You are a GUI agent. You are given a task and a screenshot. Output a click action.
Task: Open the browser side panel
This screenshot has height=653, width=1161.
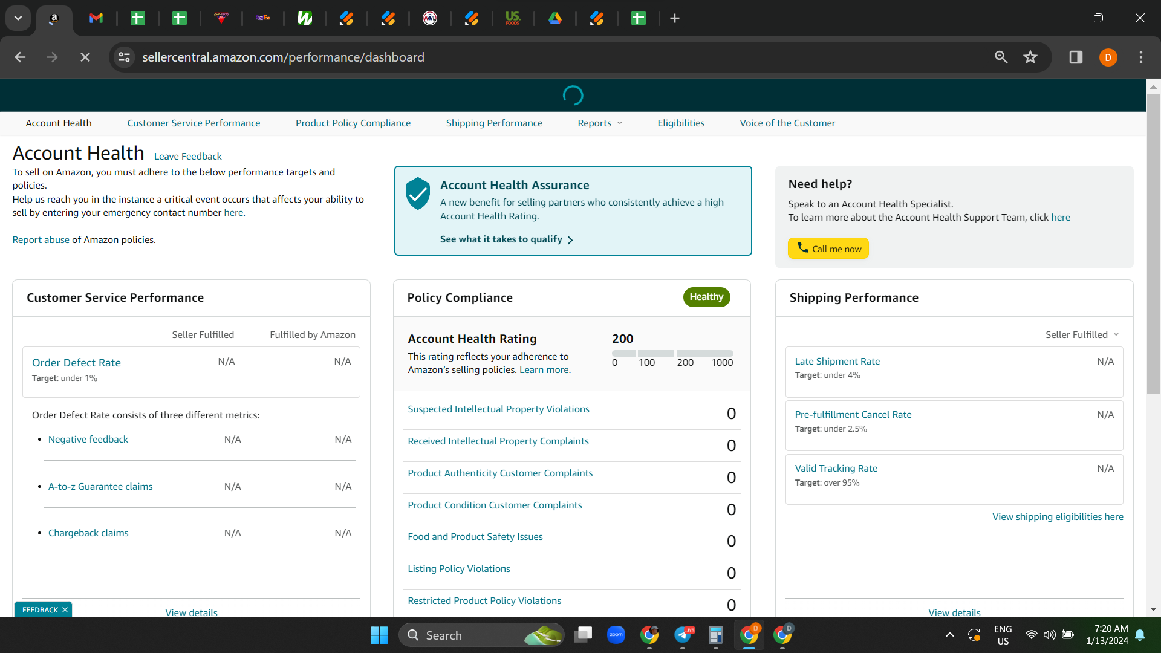pos(1076,57)
